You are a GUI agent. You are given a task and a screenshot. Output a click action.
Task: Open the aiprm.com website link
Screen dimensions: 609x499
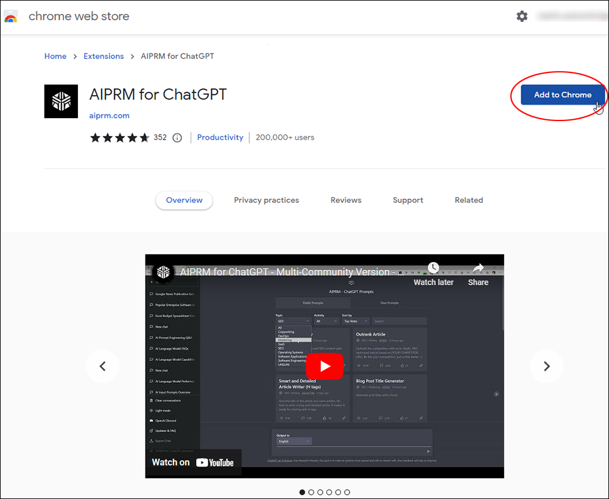tap(109, 116)
